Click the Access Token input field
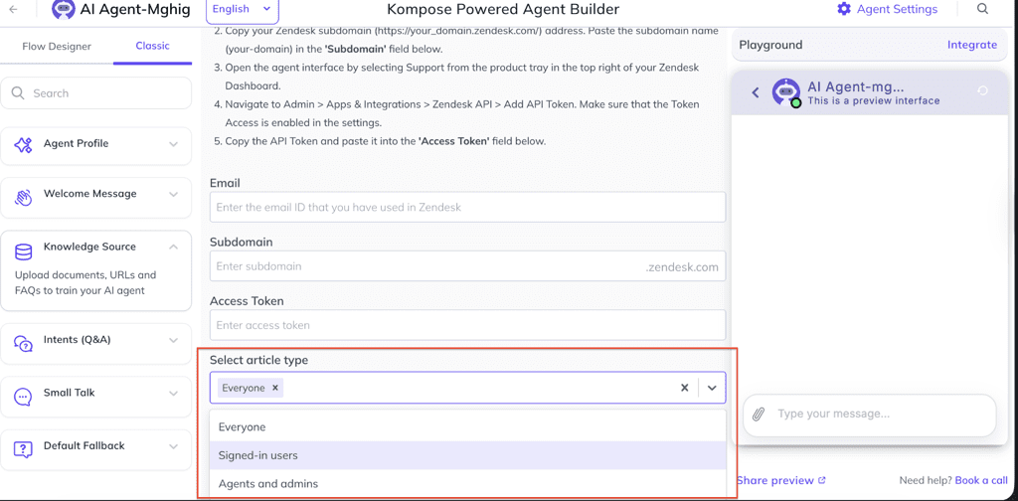The width and height of the screenshot is (1018, 501). pyautogui.click(x=467, y=325)
